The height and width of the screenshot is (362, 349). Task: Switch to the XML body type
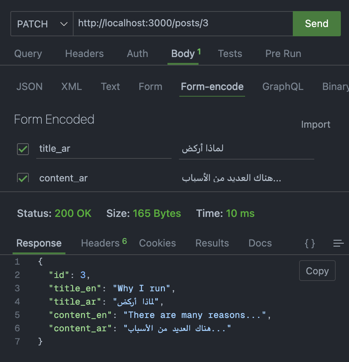[x=71, y=87]
